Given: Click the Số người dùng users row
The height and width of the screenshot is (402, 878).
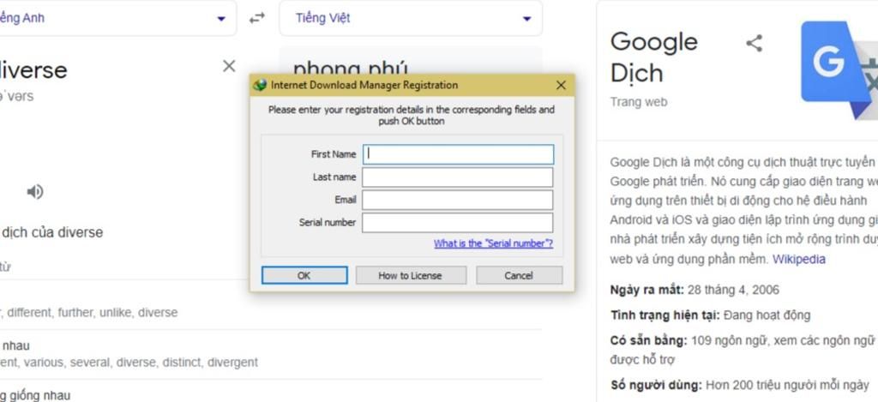Looking at the screenshot, I should pyautogui.click(x=739, y=385).
